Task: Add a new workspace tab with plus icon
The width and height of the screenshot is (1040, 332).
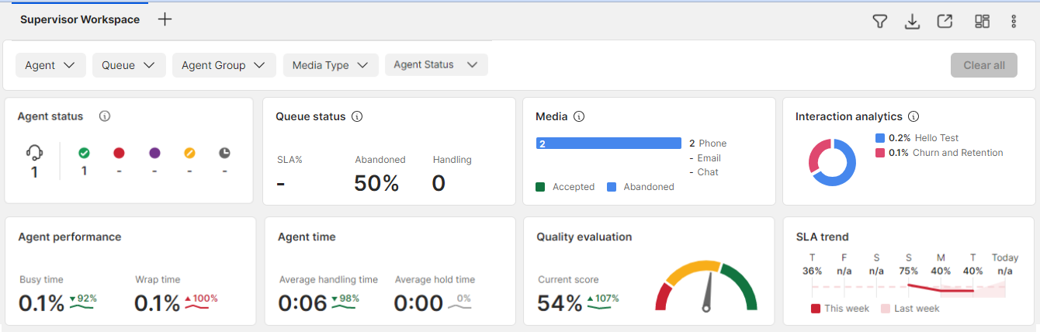Action: [165, 19]
